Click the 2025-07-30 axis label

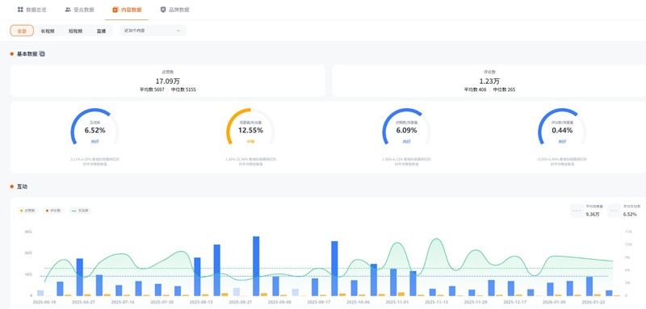click(162, 302)
